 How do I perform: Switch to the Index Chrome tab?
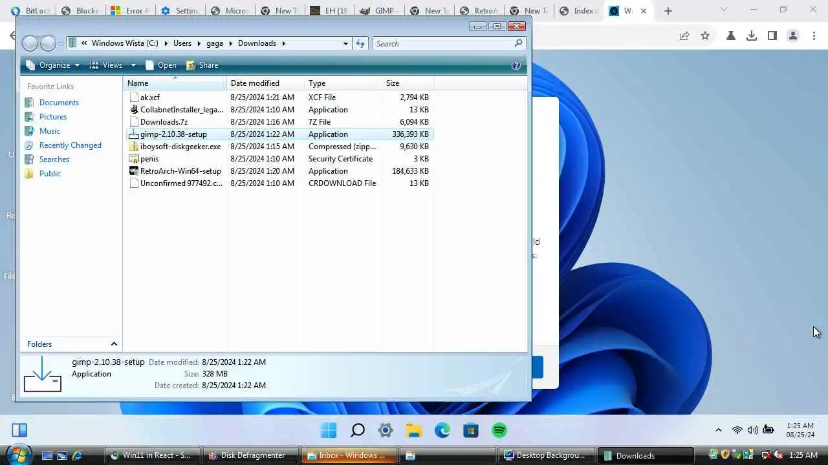click(578, 11)
